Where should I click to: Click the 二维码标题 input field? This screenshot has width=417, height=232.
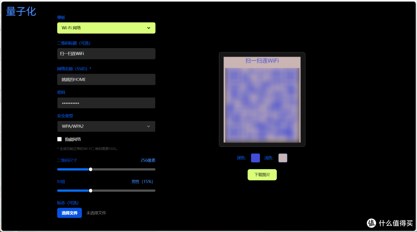[106, 54]
